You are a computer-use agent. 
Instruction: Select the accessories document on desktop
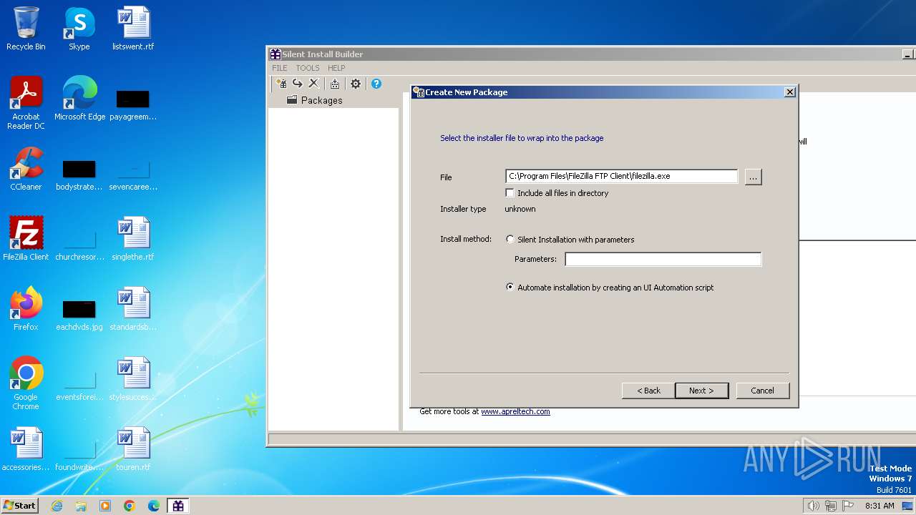click(26, 449)
